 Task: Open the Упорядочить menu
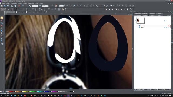tap(14, 4)
